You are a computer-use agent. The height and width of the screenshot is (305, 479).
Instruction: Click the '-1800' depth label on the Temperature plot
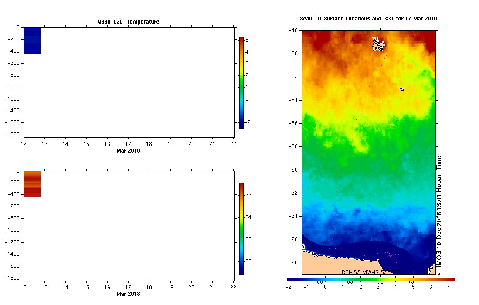coord(12,135)
